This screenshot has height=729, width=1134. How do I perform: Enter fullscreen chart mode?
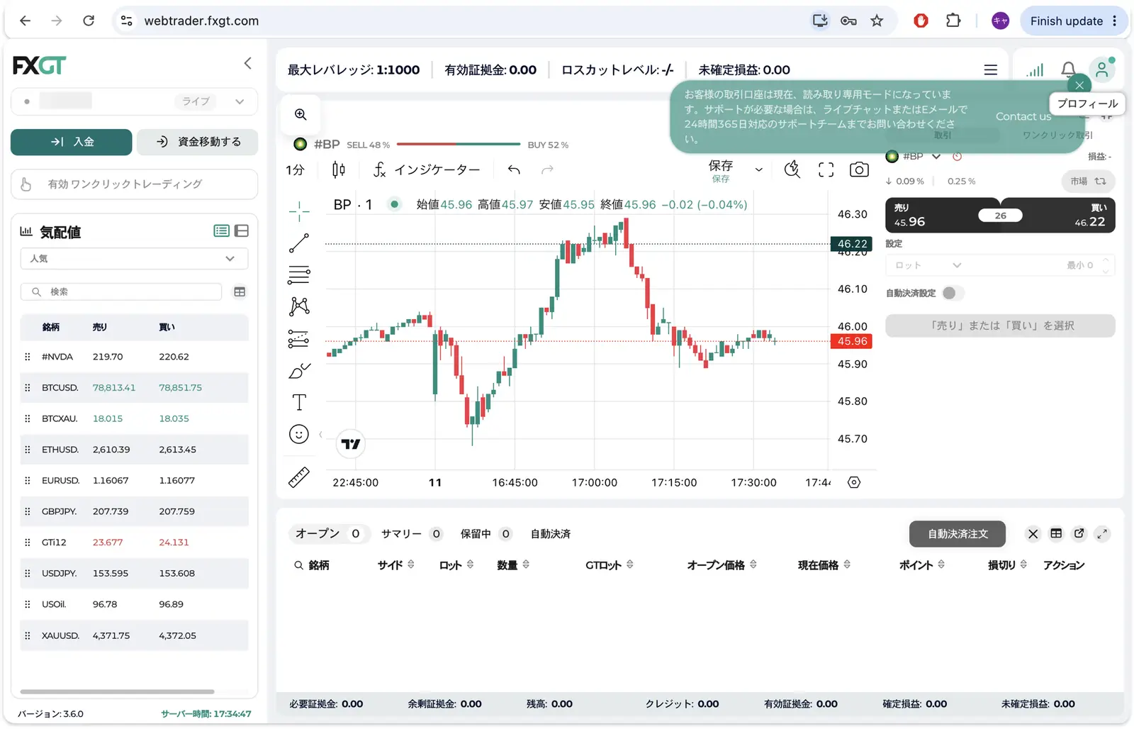[x=826, y=169]
